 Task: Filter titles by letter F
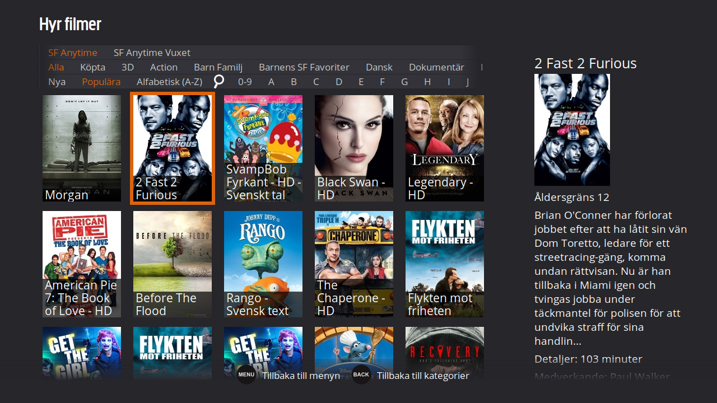tap(382, 82)
